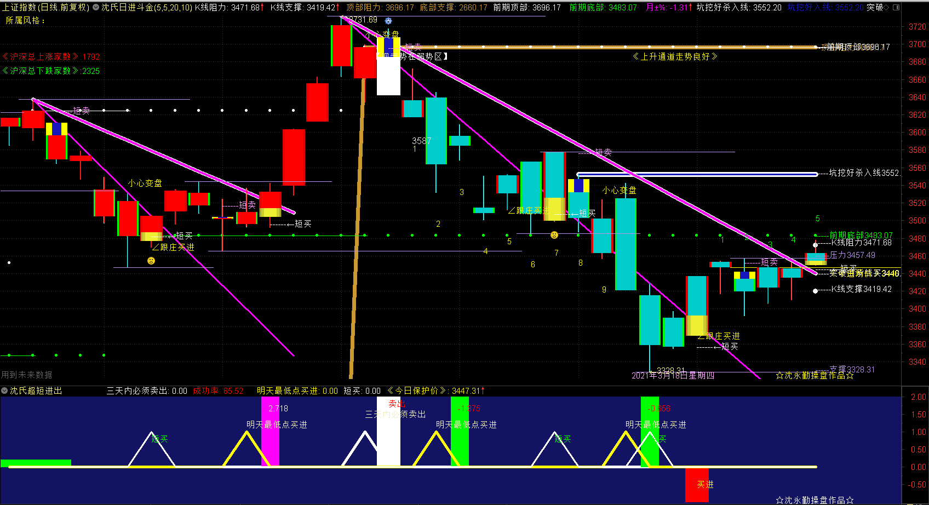Click the 上升通道走势良好 label
The image size is (929, 505).
[675, 56]
